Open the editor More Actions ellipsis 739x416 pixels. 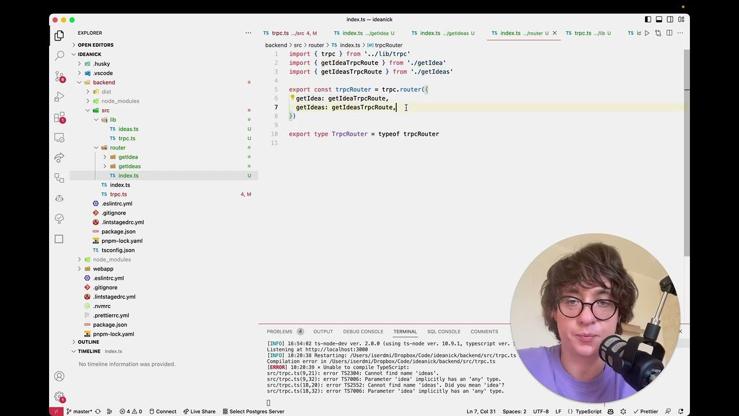click(680, 33)
